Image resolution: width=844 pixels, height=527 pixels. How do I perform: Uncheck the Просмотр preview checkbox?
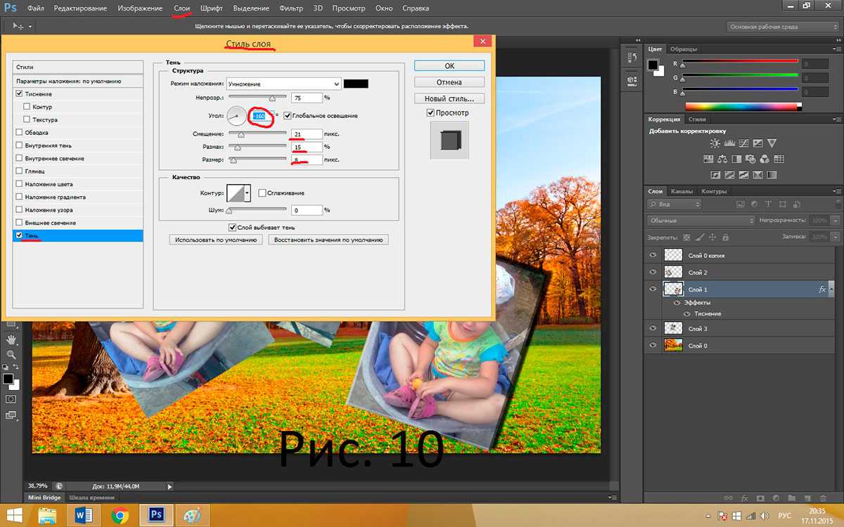click(x=430, y=112)
